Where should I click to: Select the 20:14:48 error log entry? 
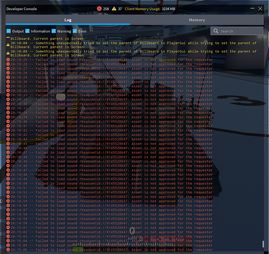coord(109,175)
